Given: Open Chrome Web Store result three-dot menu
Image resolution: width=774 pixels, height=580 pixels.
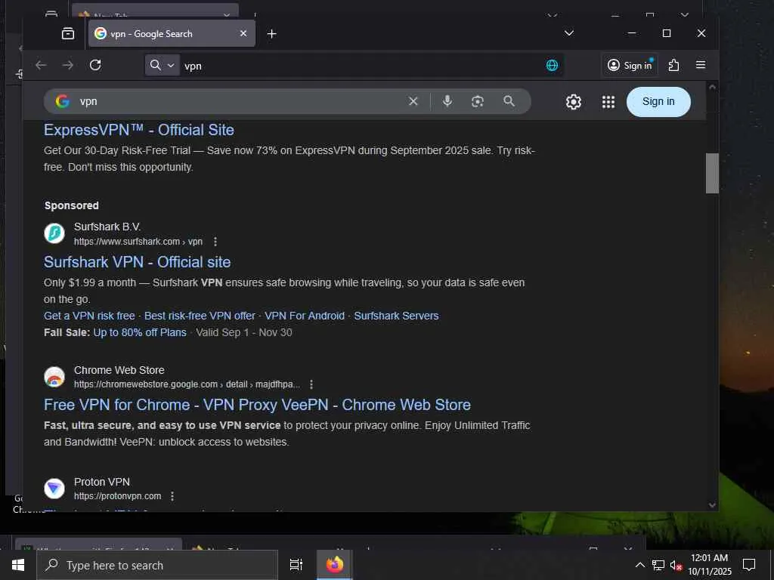Looking at the screenshot, I should tap(311, 384).
